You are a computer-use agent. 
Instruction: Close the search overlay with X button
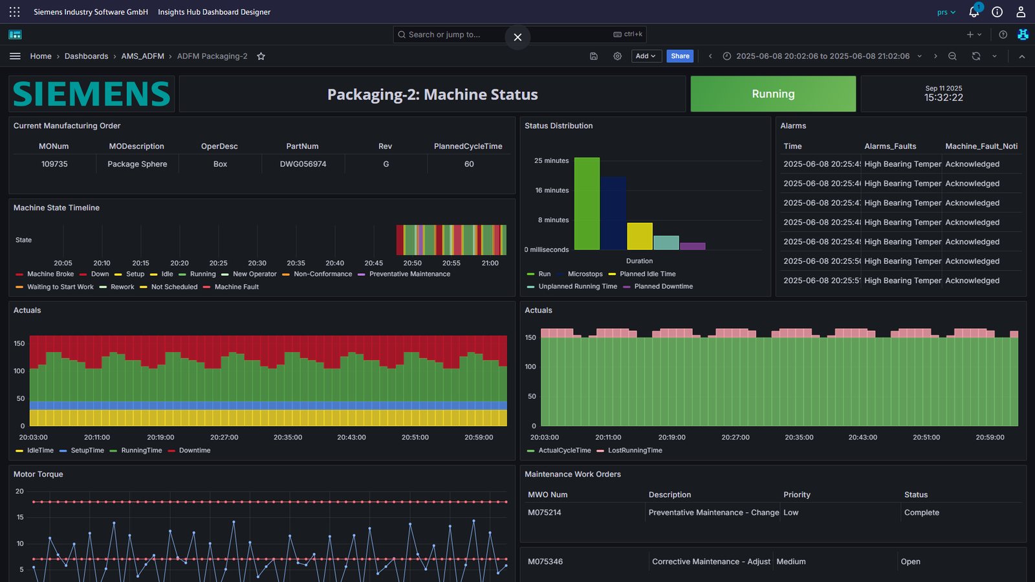517,37
